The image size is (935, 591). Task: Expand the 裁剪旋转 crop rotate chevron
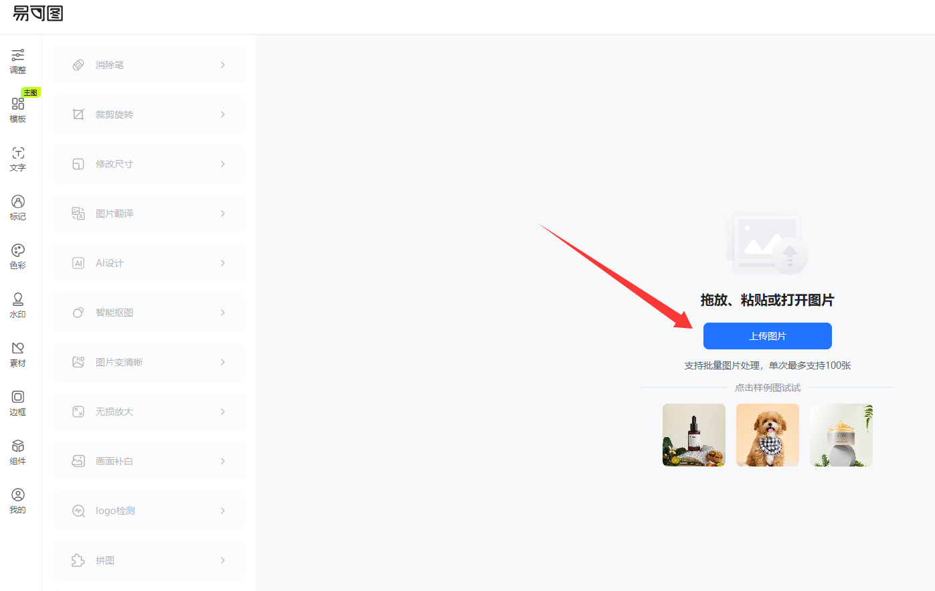[223, 114]
